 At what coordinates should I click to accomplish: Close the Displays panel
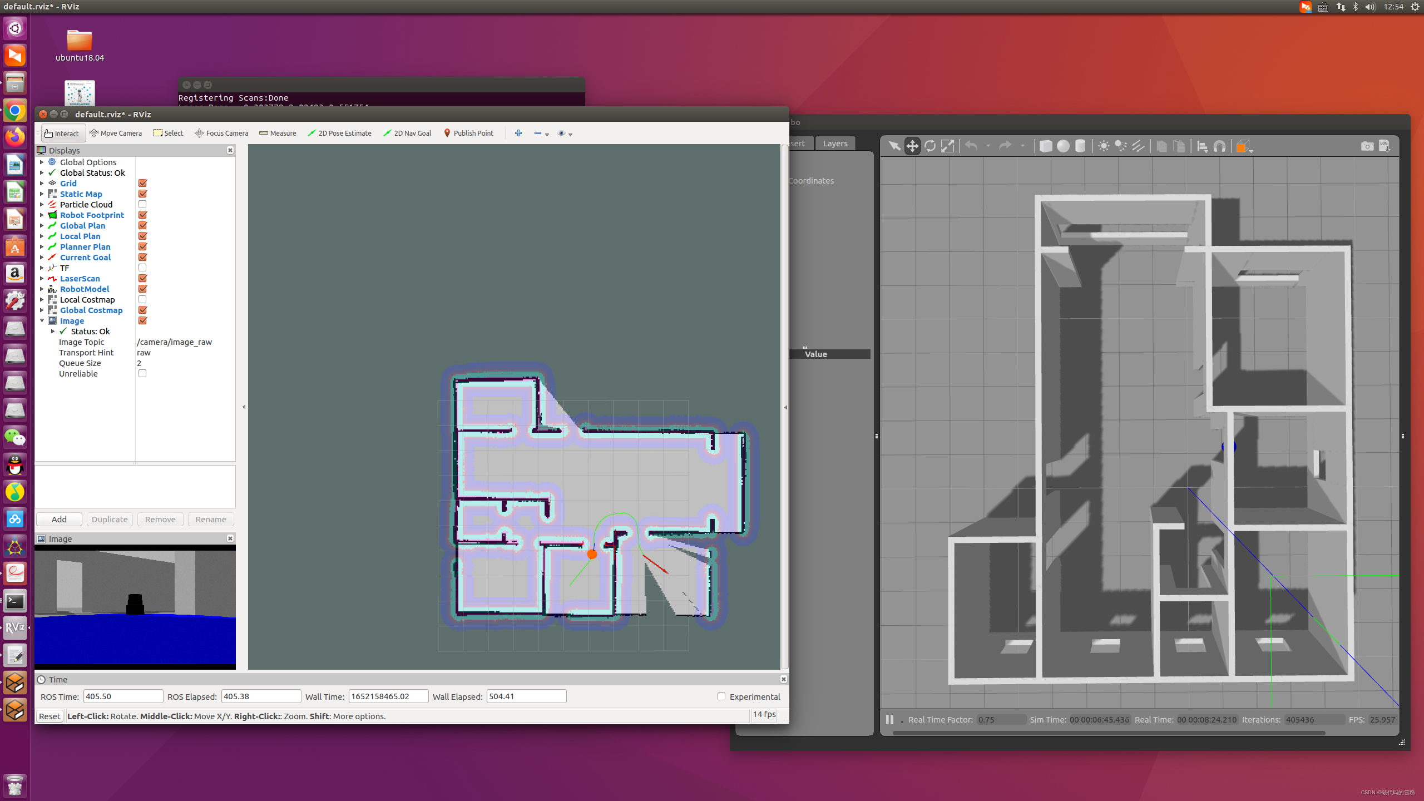(x=230, y=150)
